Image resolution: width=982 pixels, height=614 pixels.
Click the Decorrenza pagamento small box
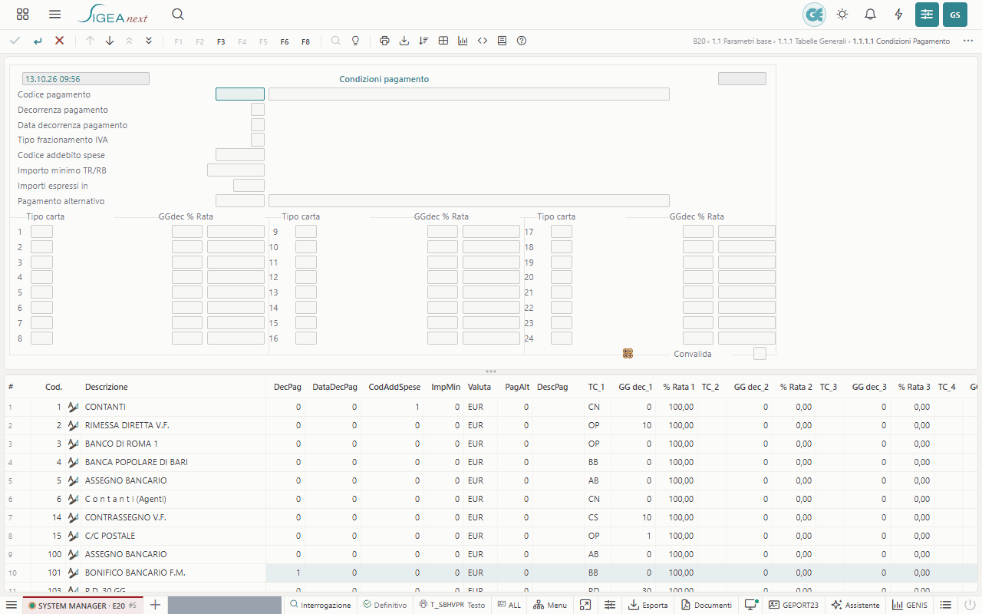click(258, 110)
